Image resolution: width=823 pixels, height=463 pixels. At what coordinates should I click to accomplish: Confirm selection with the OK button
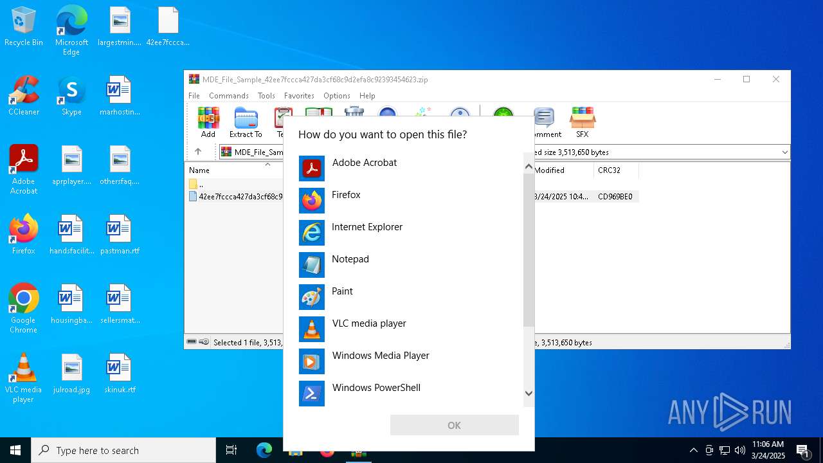point(455,425)
